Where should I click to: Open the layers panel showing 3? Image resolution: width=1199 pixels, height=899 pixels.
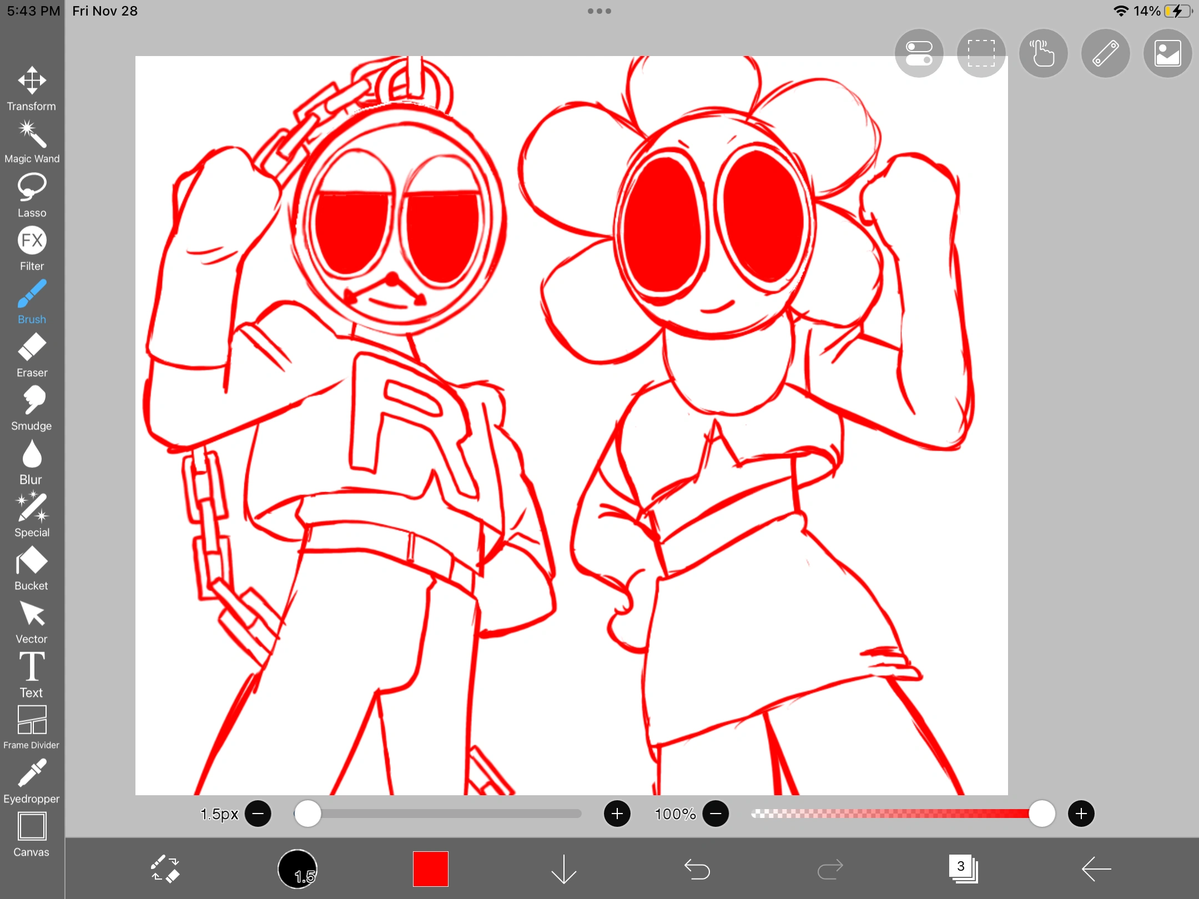[x=963, y=868]
